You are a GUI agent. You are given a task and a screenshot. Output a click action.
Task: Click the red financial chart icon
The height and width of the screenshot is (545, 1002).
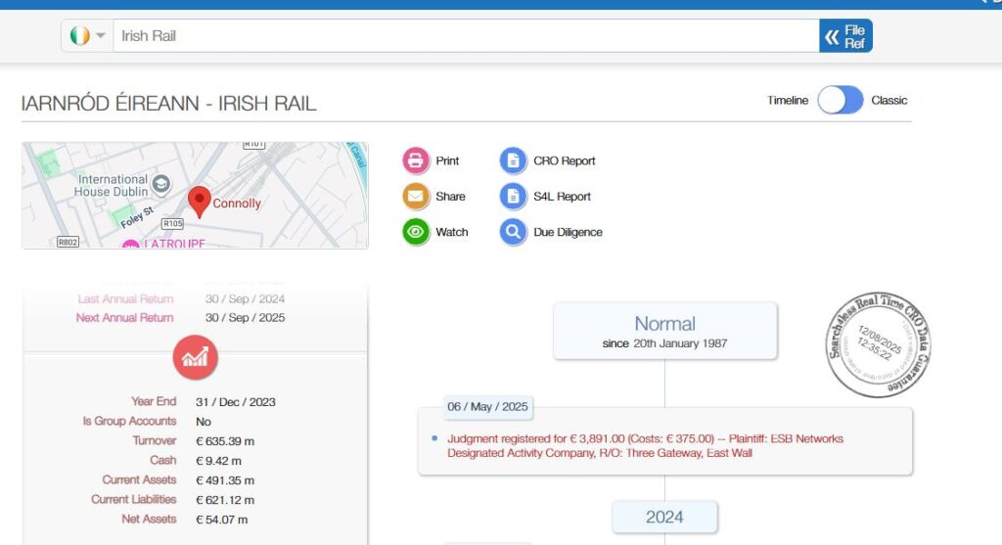click(x=195, y=357)
